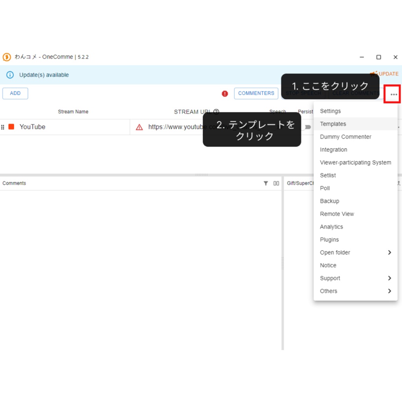The height and width of the screenshot is (400, 402).
Task: Click the OneComme logo in the title bar
Action: (6, 57)
